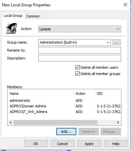This screenshot has width=131, height=151.
Task: Click the Apply button
Action: click(89, 144)
